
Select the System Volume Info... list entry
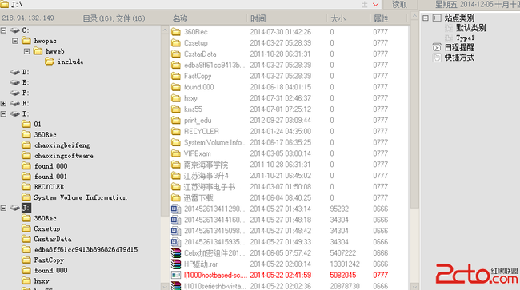[x=215, y=142]
